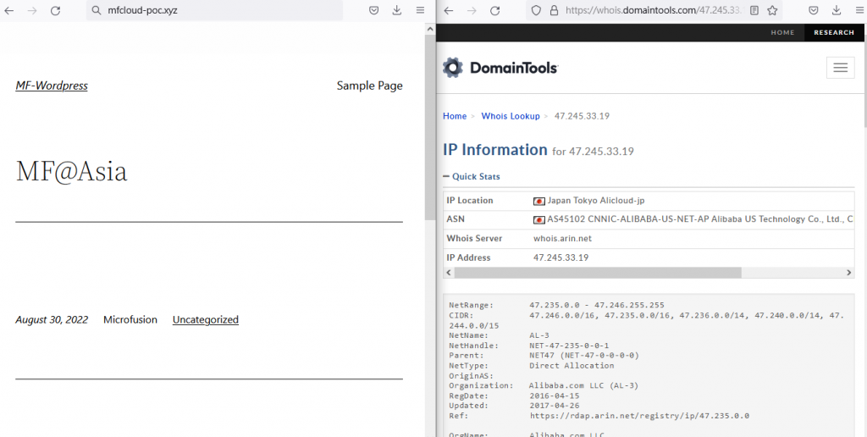Screen dimensions: 867x437
Task: Click the left address bar mfcloud-poc.xyz
Action: [x=214, y=10]
